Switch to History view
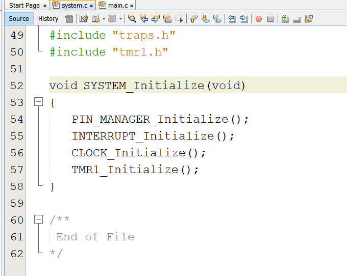The height and width of the screenshot is (276, 347). 48,18
